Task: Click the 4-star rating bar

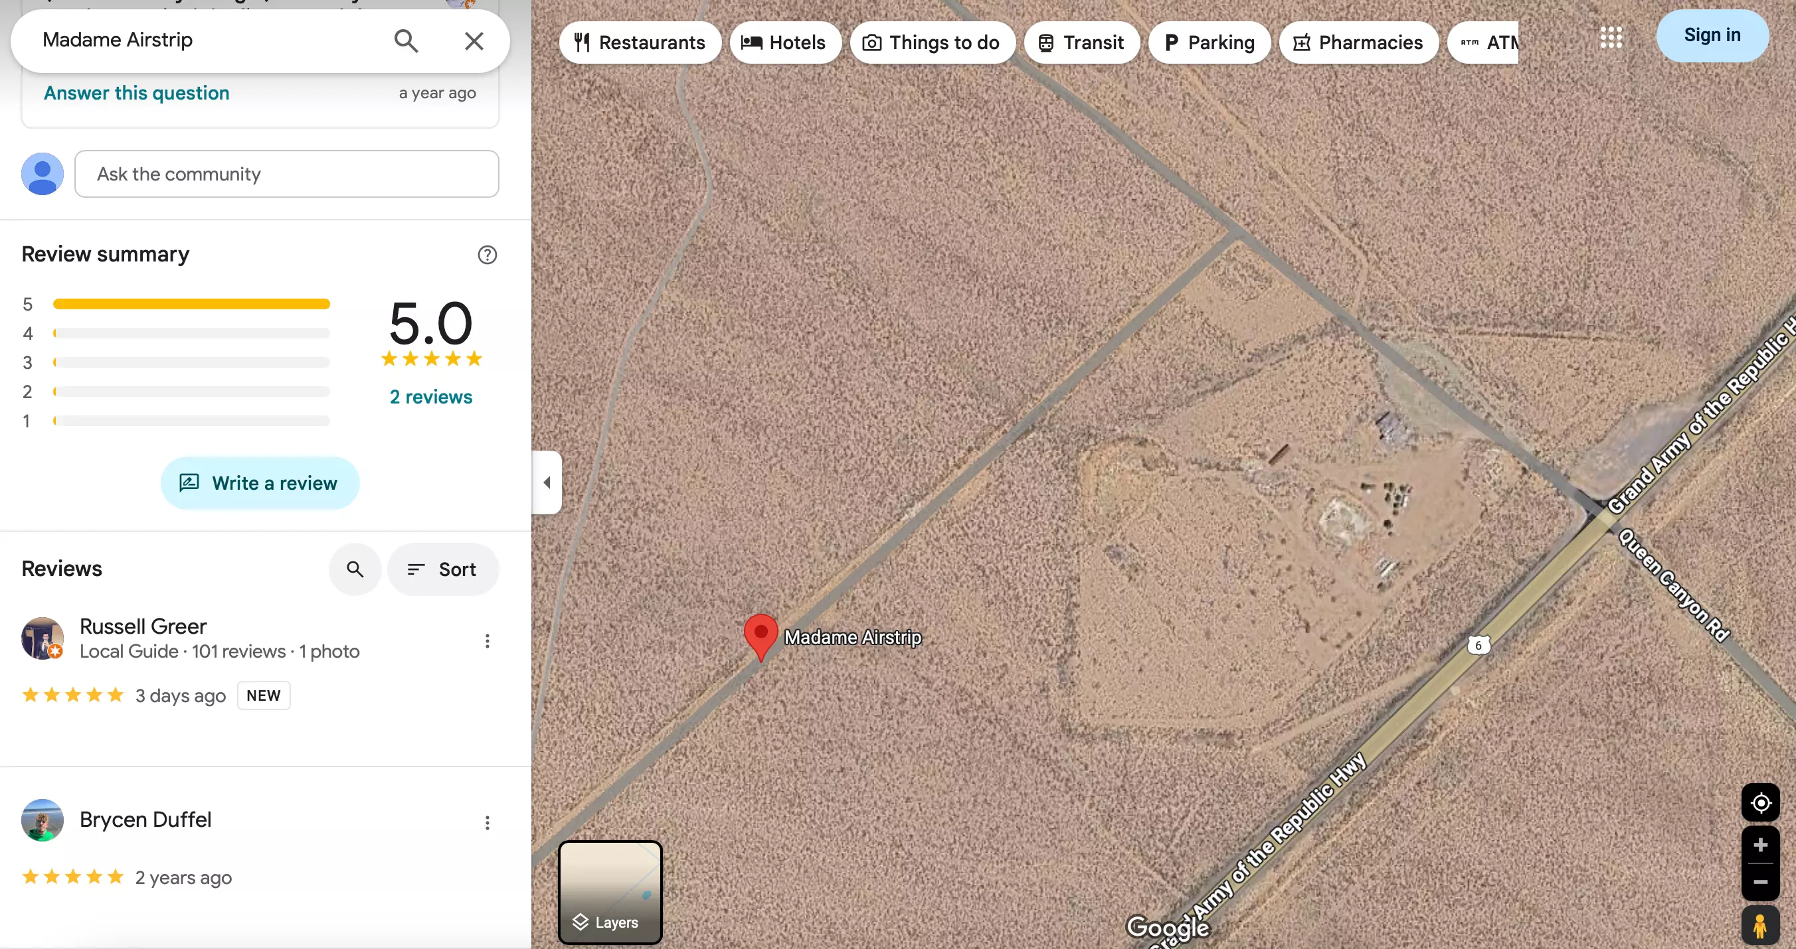Action: tap(191, 334)
